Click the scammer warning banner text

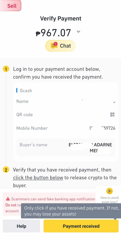click(53, 199)
